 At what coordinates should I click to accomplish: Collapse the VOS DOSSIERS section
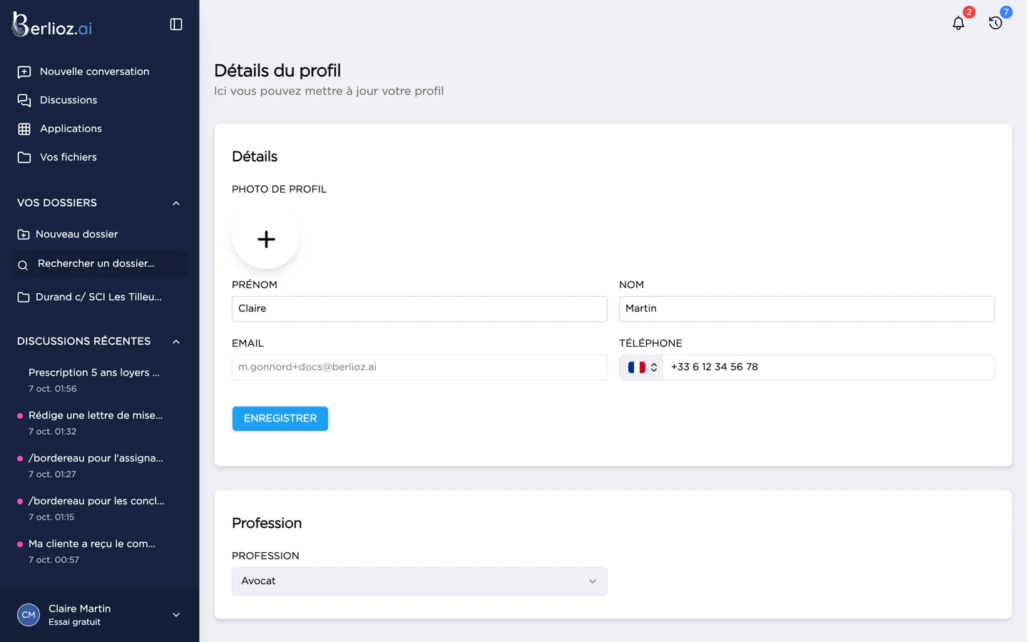[176, 203]
